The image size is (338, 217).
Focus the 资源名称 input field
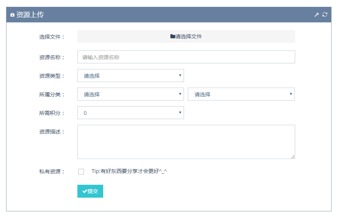tap(186, 57)
